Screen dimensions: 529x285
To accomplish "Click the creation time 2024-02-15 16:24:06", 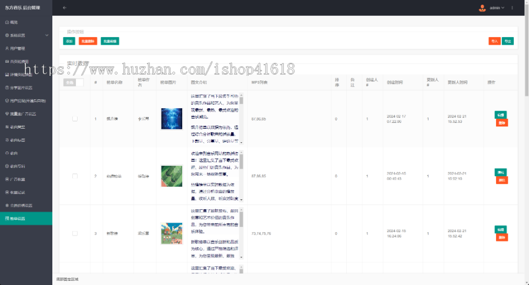I will click(x=396, y=233).
